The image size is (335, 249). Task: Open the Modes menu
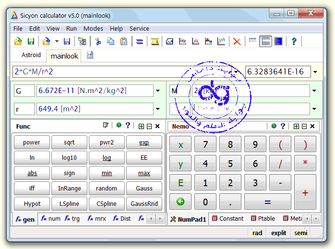click(93, 28)
